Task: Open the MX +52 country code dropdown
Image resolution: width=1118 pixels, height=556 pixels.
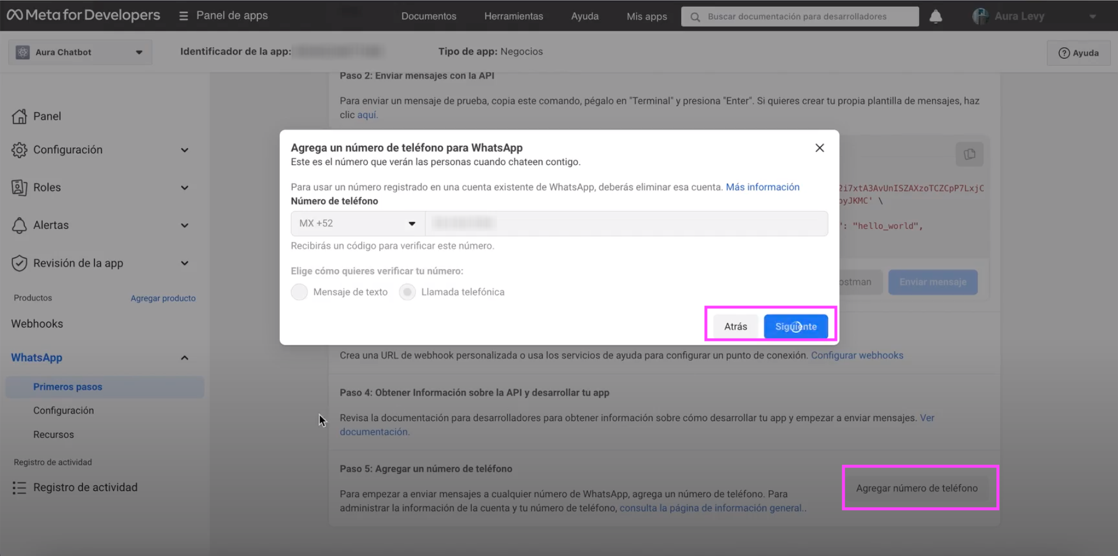Action: point(358,223)
